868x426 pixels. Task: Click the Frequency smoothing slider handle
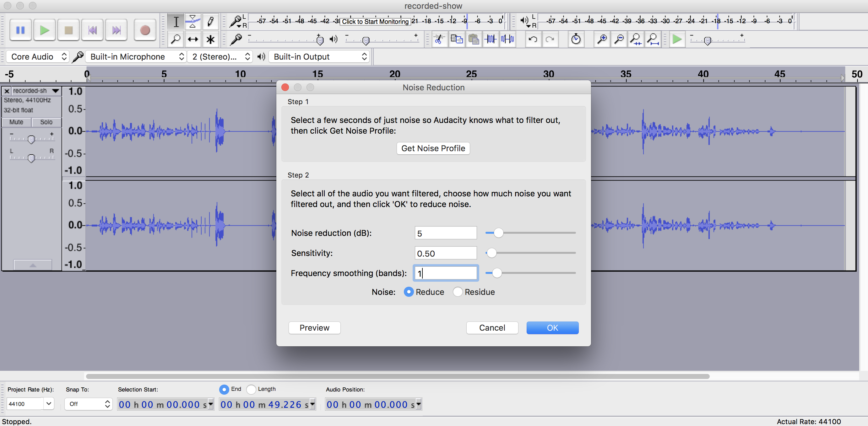tap(497, 273)
